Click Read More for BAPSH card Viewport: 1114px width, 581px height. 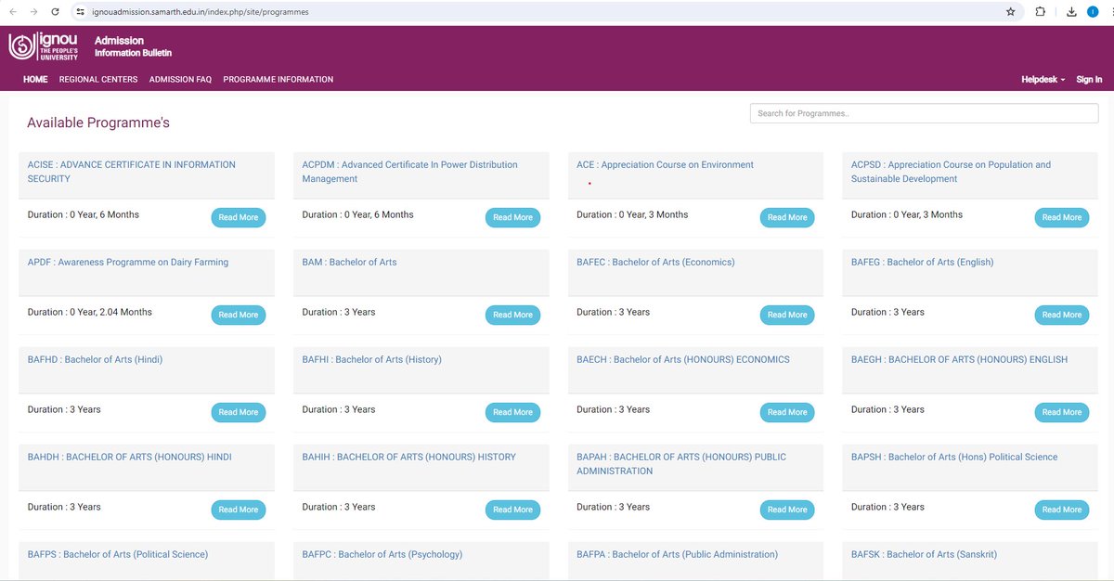(x=1062, y=510)
